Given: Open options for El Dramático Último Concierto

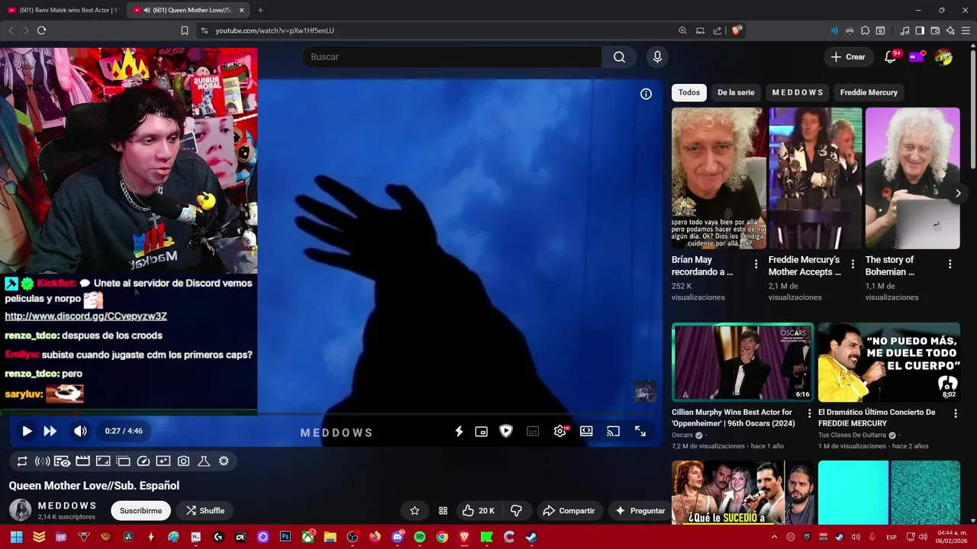Looking at the screenshot, I should click(x=955, y=413).
